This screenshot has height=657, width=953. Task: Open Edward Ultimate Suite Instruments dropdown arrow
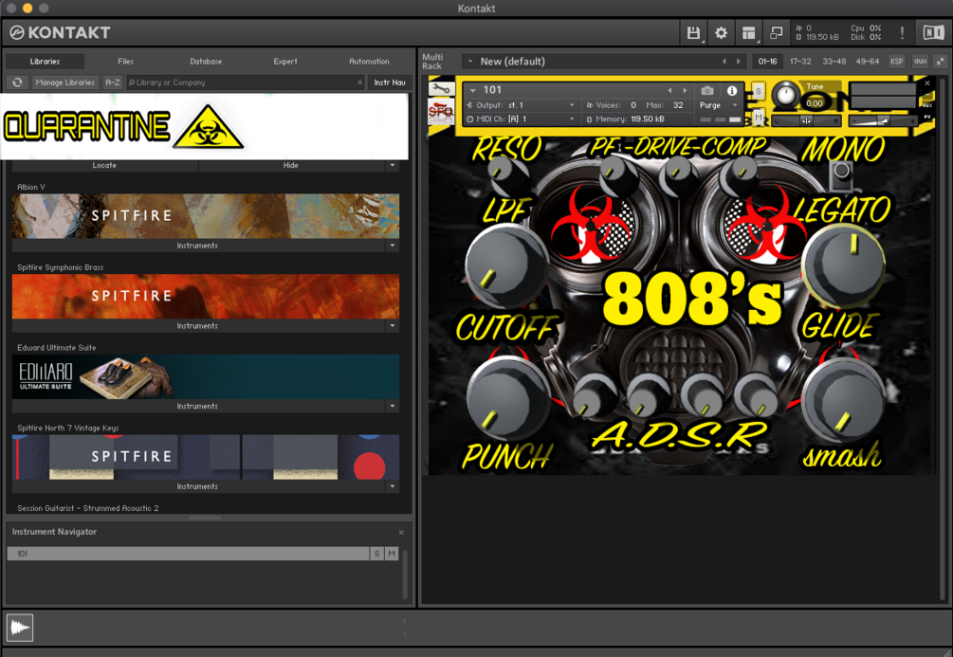tap(392, 406)
